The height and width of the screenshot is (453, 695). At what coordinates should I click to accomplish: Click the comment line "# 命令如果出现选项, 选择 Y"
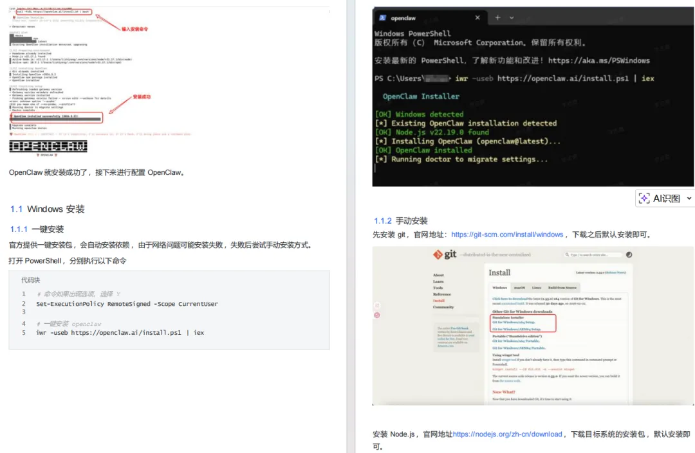79,294
